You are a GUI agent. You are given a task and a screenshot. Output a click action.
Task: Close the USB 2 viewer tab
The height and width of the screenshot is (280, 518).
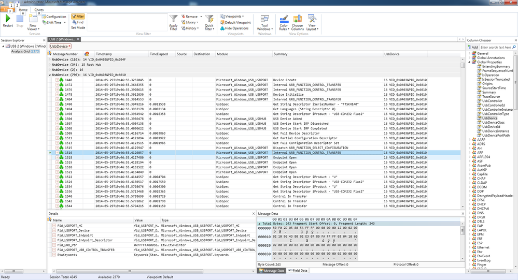tap(78, 39)
